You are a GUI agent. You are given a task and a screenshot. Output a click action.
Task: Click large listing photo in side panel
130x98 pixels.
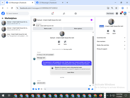click(111, 22)
